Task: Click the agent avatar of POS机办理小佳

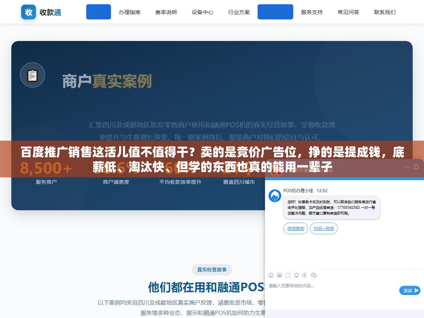Action: point(275,195)
